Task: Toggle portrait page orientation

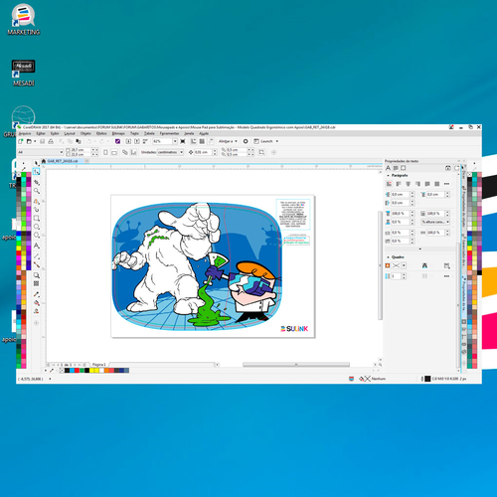Action: (x=105, y=152)
